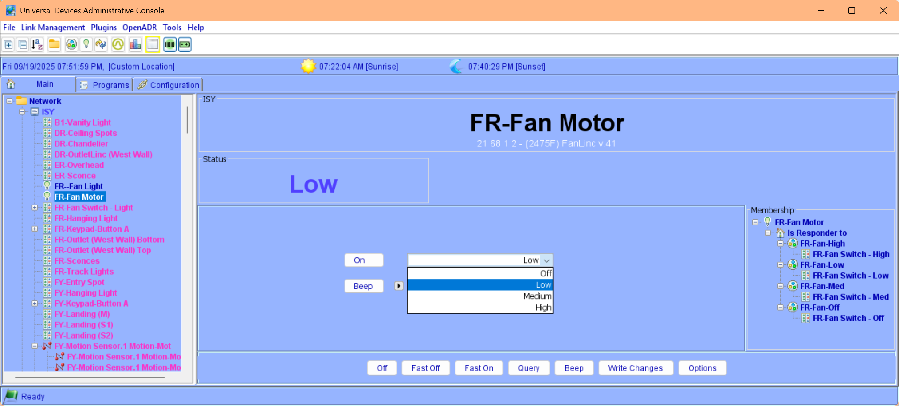Click the light bulb toolbar icon
Image resolution: width=899 pixels, height=406 pixels.
click(86, 44)
